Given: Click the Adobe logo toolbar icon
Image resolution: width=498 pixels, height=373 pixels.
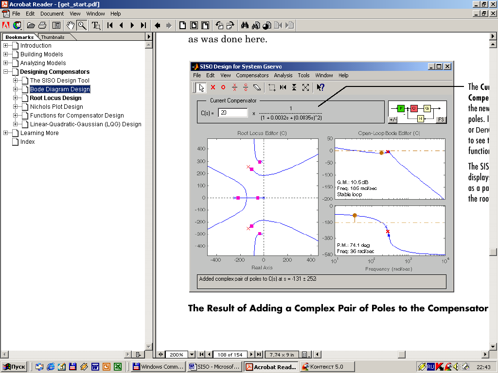Looking at the screenshot, I should point(6,25).
